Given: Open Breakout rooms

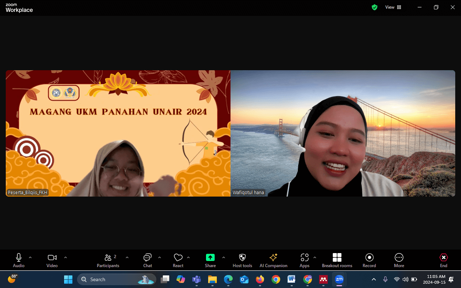Looking at the screenshot, I should pos(337,261).
